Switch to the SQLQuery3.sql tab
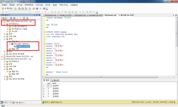The height and width of the screenshot is (107, 178). pyautogui.click(x=58, y=15)
